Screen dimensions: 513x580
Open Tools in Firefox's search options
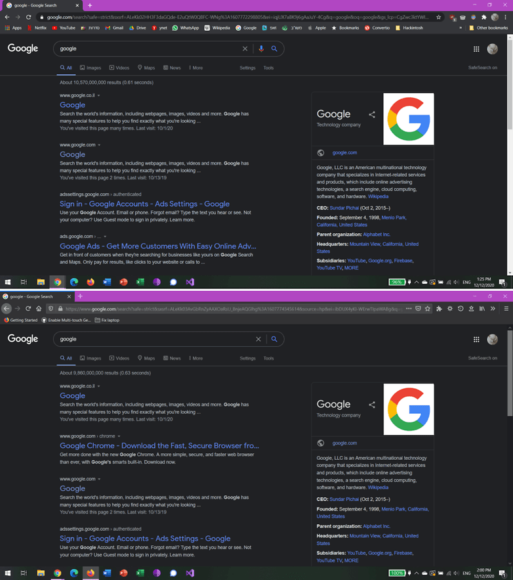[268, 359]
